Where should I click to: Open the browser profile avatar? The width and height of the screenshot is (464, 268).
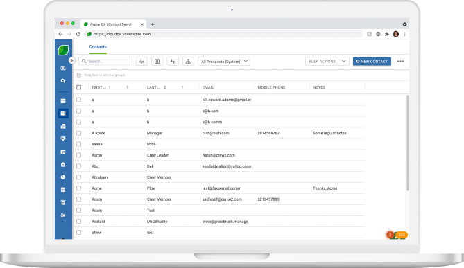396,34
